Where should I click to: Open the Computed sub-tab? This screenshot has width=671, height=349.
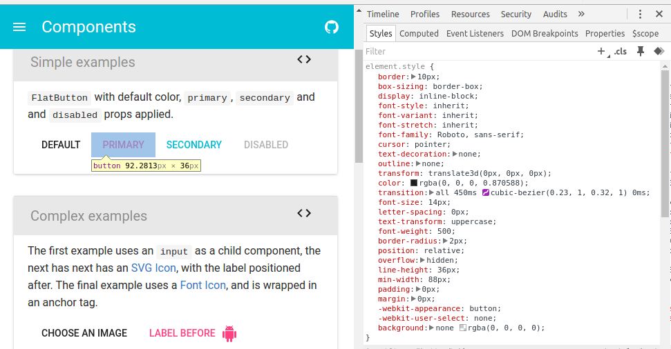(x=419, y=33)
